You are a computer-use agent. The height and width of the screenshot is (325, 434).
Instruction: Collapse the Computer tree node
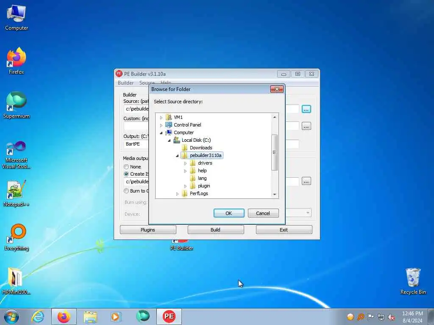(x=161, y=133)
